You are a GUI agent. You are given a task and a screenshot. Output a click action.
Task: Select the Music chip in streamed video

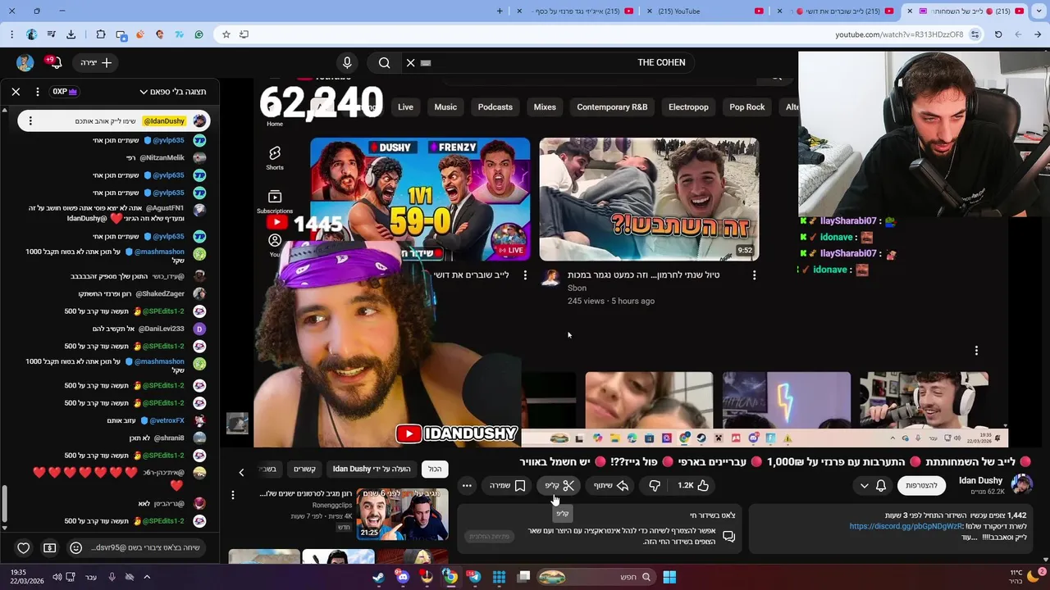[445, 107]
